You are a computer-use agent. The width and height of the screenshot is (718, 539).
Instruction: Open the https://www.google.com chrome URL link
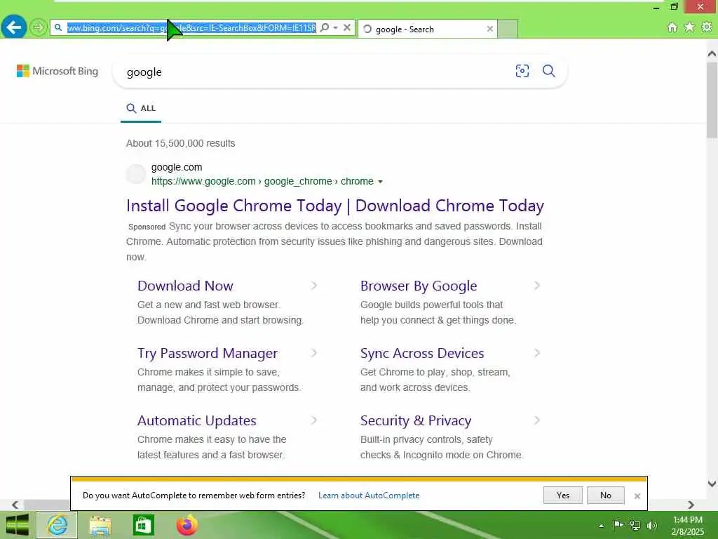coord(262,182)
